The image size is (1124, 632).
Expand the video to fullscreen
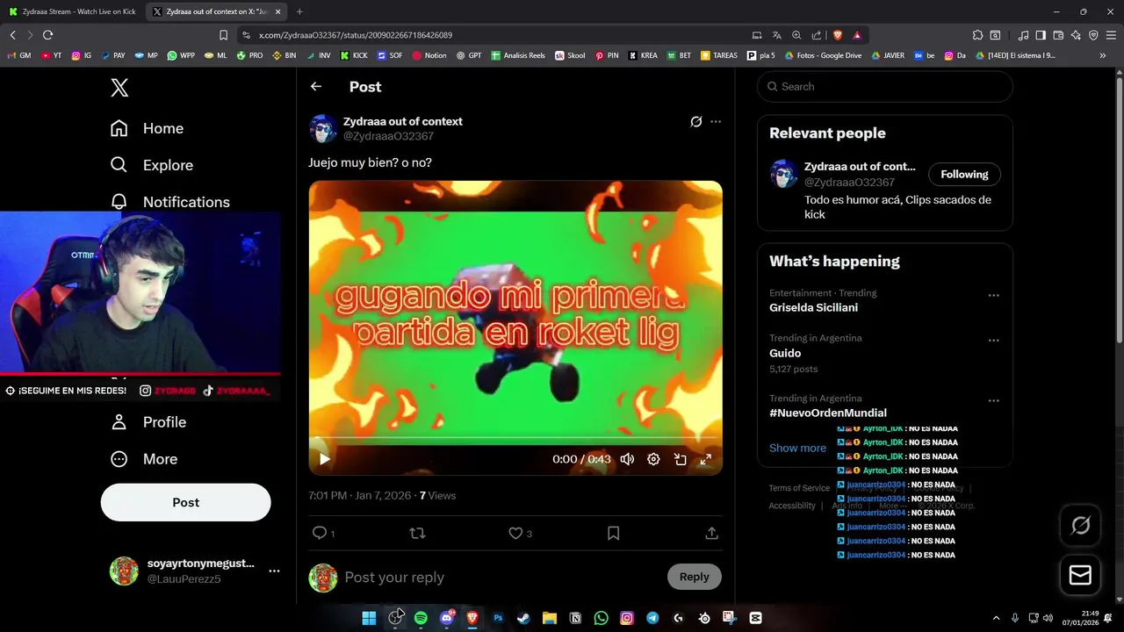pos(705,459)
